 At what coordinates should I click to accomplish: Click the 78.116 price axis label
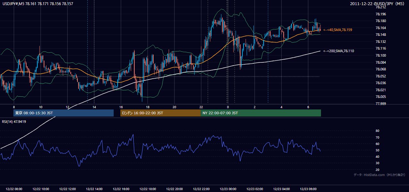click(x=381, y=48)
